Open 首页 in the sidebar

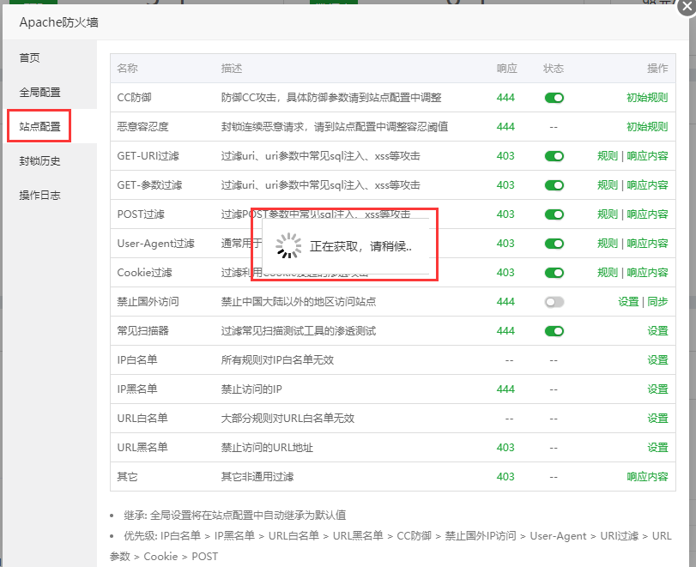tap(29, 57)
